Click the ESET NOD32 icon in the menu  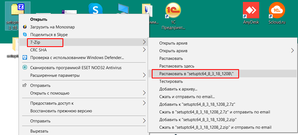coord(25,67)
